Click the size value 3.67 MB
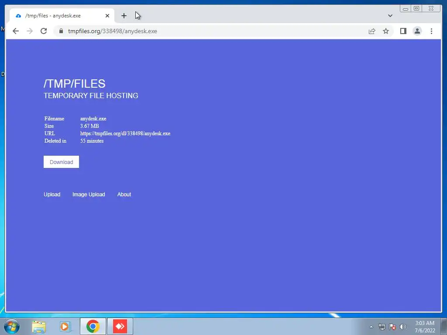The height and width of the screenshot is (335, 447). 89,126
